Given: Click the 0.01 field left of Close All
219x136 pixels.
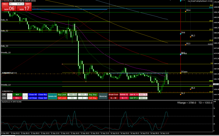Looking at the screenshot, I should [x=25, y=96].
